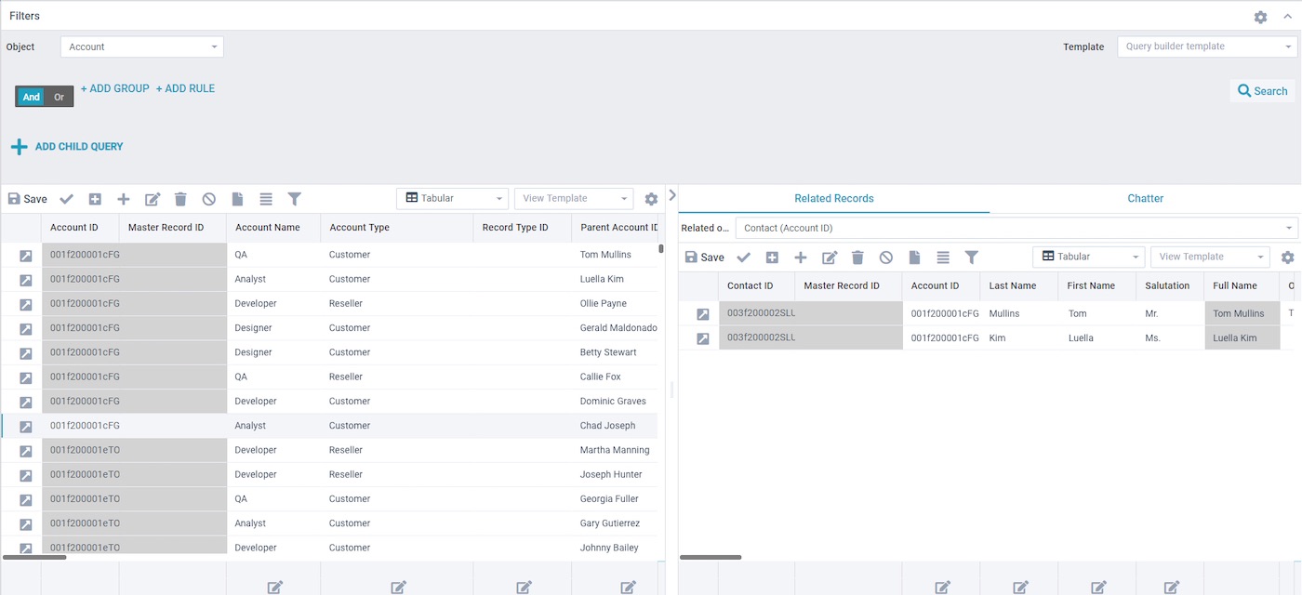Click the cancel circle icon in Contact toolbar
The image size is (1302, 595).
coord(886,258)
